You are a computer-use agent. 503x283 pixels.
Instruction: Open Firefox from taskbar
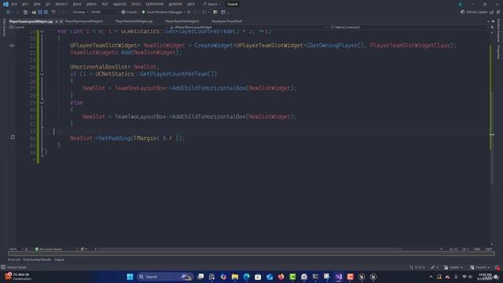coord(281,277)
